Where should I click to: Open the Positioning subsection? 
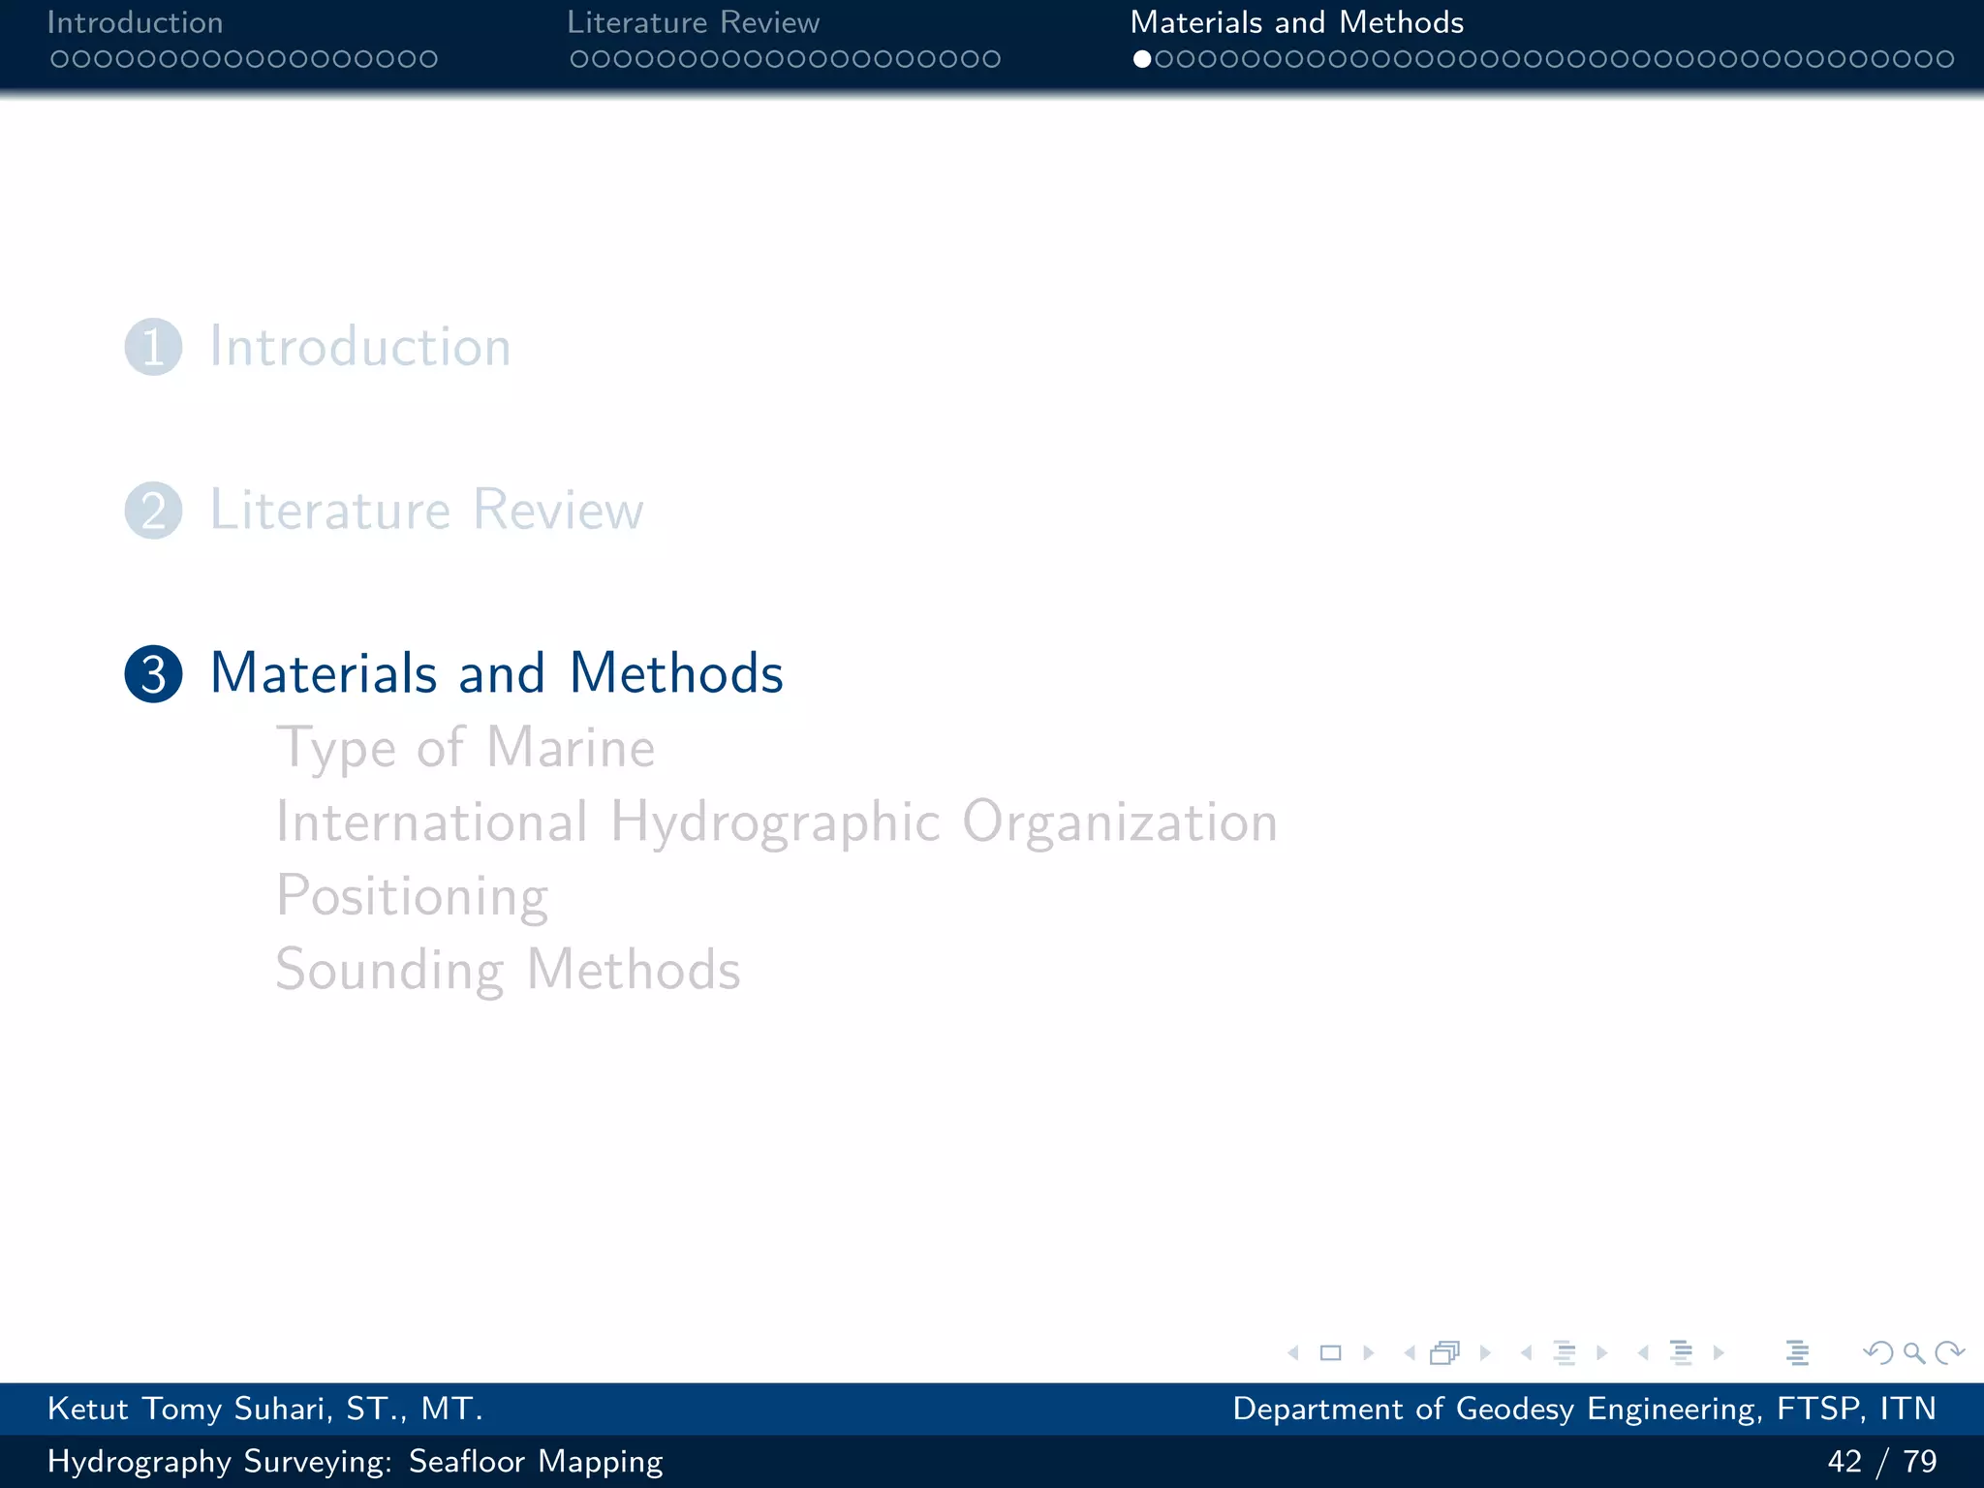[412, 897]
